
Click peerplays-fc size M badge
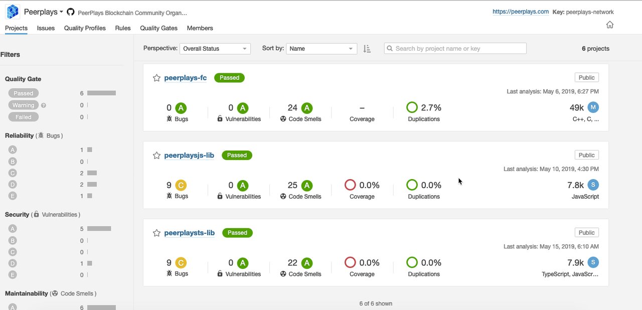pyautogui.click(x=593, y=107)
